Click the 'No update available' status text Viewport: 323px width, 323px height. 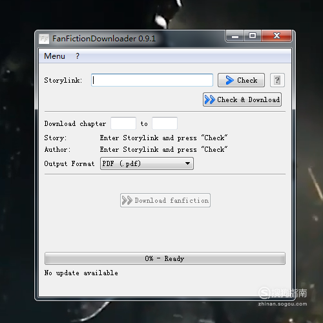(x=81, y=273)
